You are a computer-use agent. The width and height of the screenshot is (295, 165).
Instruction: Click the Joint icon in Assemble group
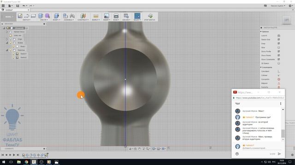coord(72,16)
